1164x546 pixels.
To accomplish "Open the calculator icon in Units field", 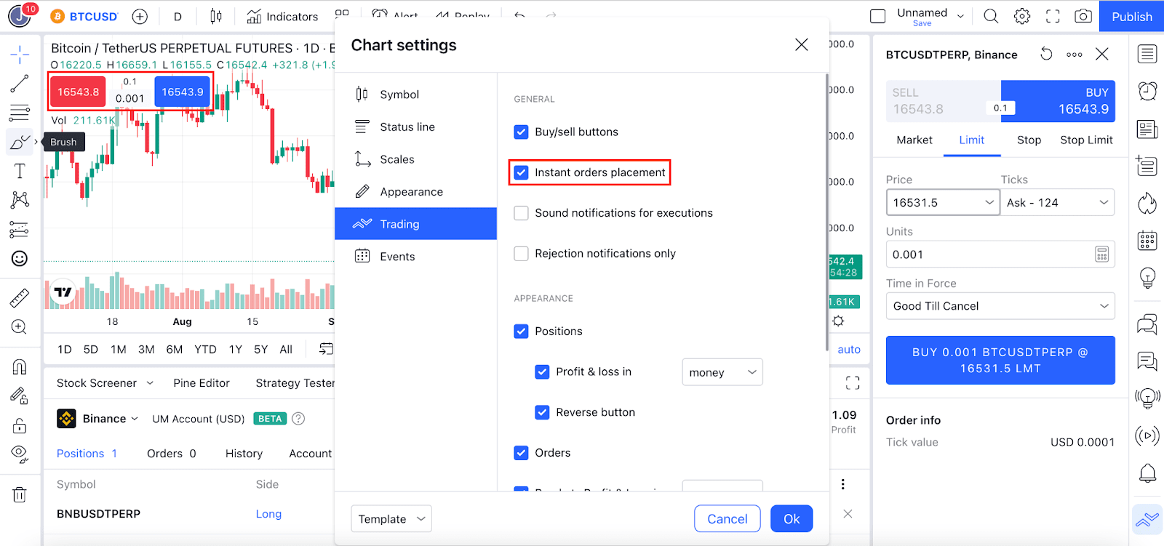I will (x=1101, y=254).
